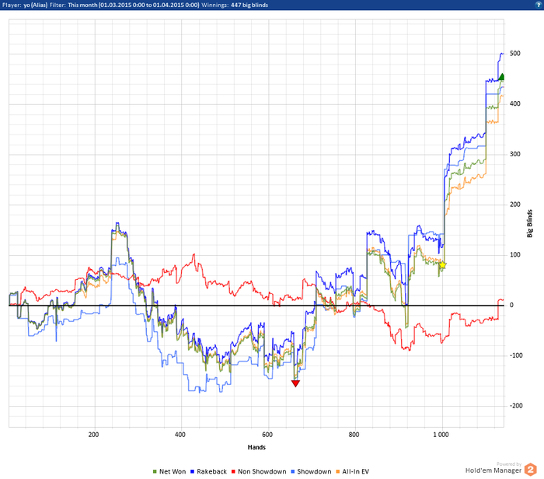Image resolution: width=544 pixels, height=479 pixels.
Task: Click the Big Blinds axis title
Action: coord(529,223)
